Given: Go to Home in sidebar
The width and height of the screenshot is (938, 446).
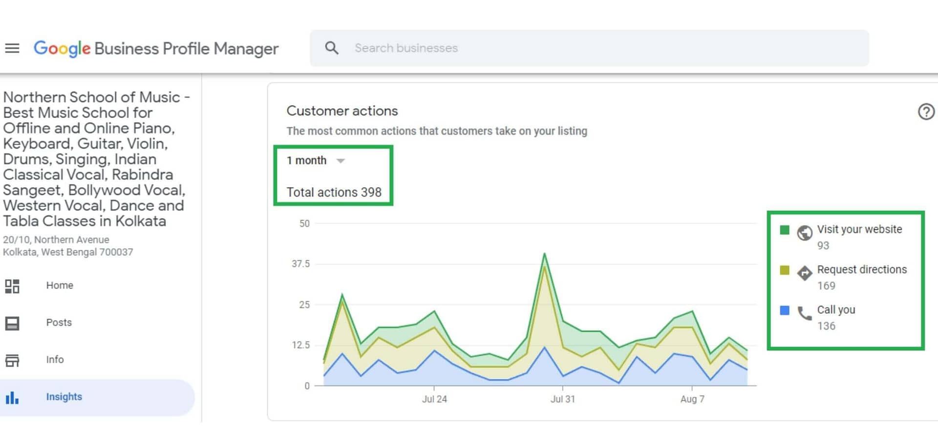Looking at the screenshot, I should pos(60,285).
